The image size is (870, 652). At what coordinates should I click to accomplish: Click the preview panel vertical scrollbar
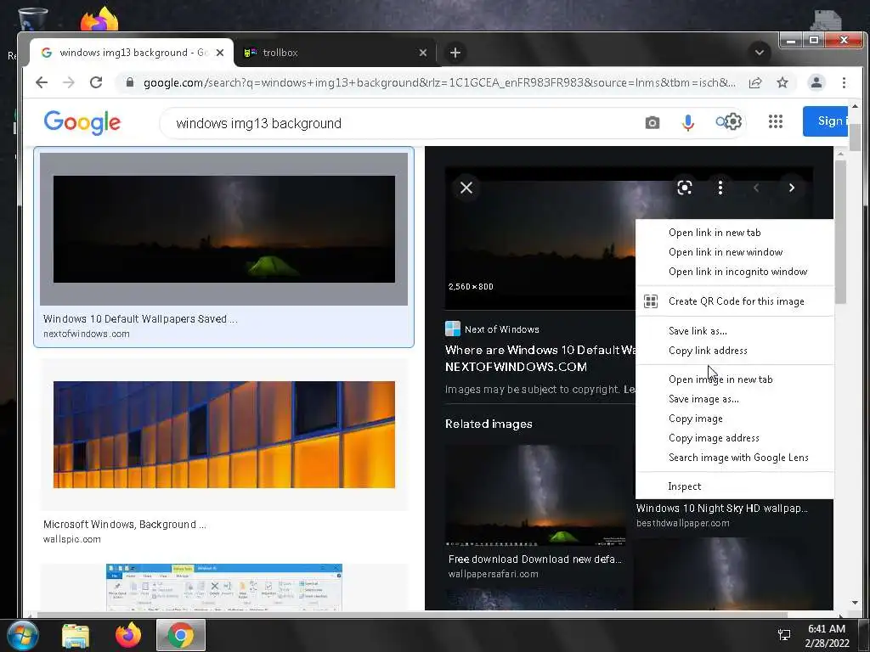[840, 232]
